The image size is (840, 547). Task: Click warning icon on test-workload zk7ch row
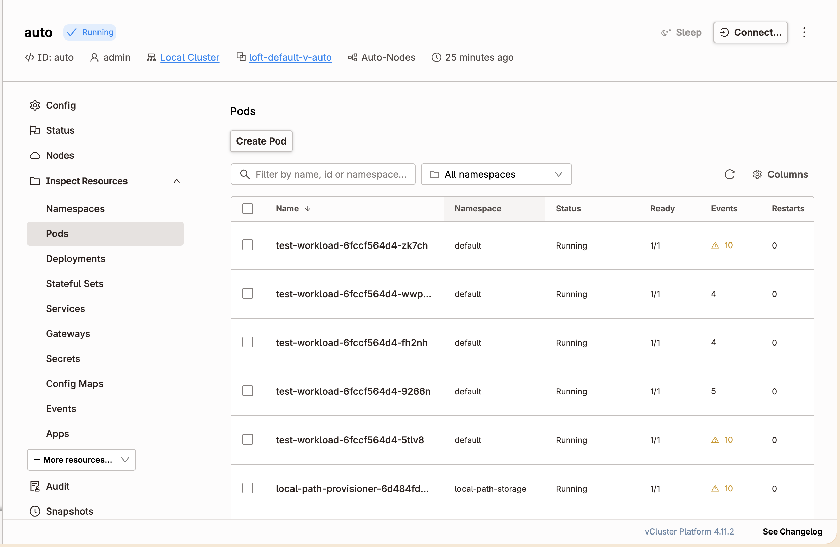[715, 245]
